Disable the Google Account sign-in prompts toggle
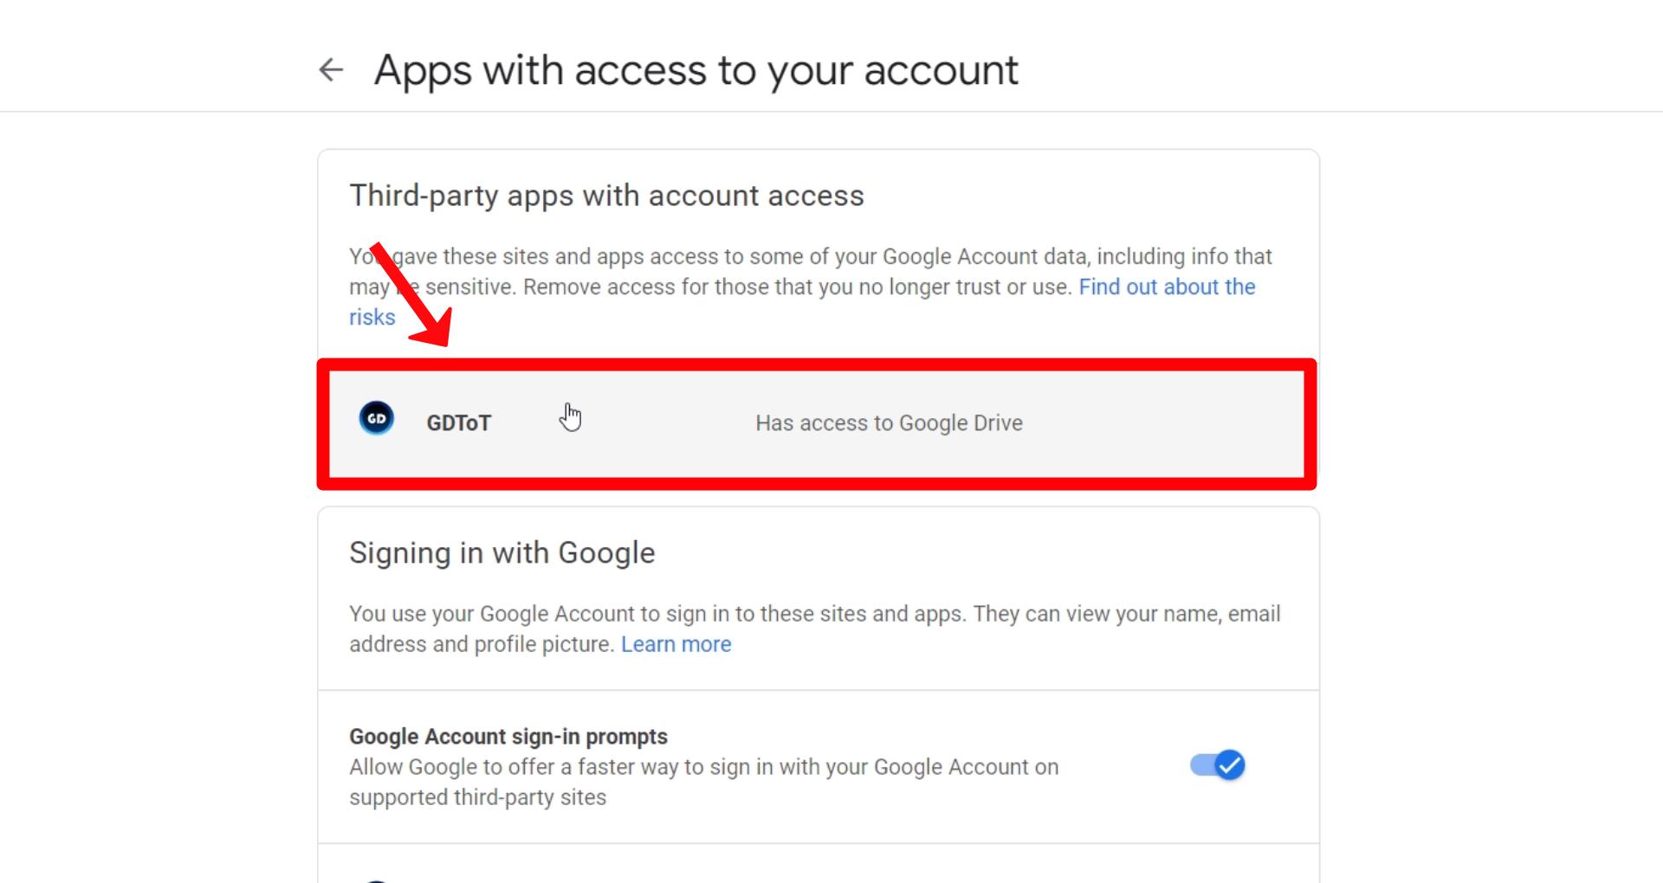The width and height of the screenshot is (1663, 883). (1217, 765)
